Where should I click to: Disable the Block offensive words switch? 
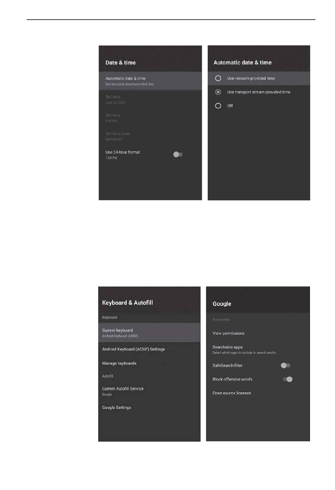(x=288, y=379)
